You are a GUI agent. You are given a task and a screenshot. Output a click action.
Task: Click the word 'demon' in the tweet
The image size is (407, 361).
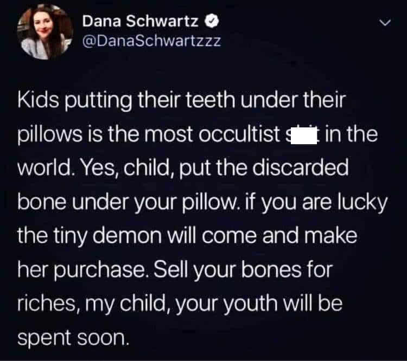coord(127,236)
